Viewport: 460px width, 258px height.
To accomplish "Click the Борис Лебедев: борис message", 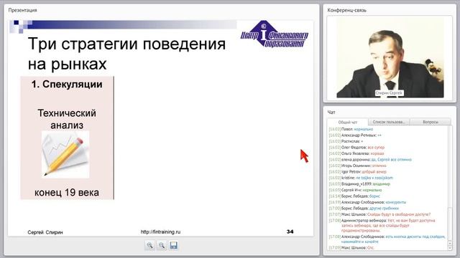I will point(354,196).
